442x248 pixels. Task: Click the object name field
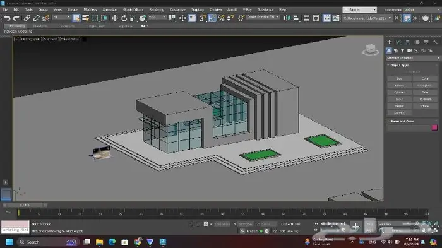pos(409,127)
